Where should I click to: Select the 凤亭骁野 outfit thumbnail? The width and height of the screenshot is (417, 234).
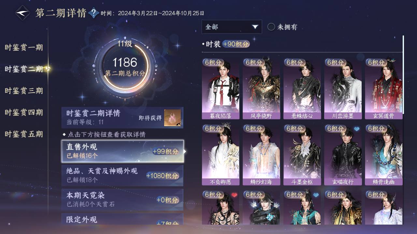[x=261, y=89]
